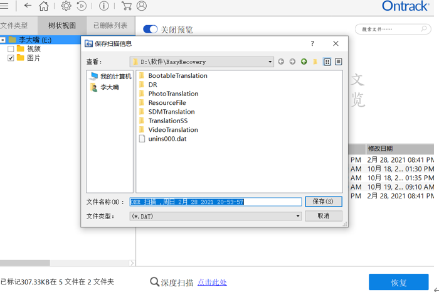Select the ResourceFile folder
Screen dimensions: 439x292
tap(162, 102)
